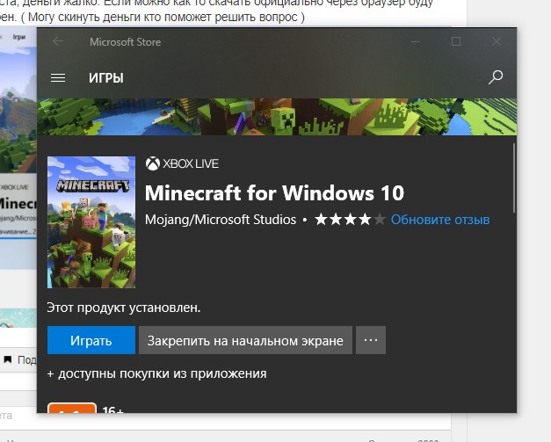Select the Store page vertical scrollbar
Screen dimensions: 551x442
tap(514, 178)
